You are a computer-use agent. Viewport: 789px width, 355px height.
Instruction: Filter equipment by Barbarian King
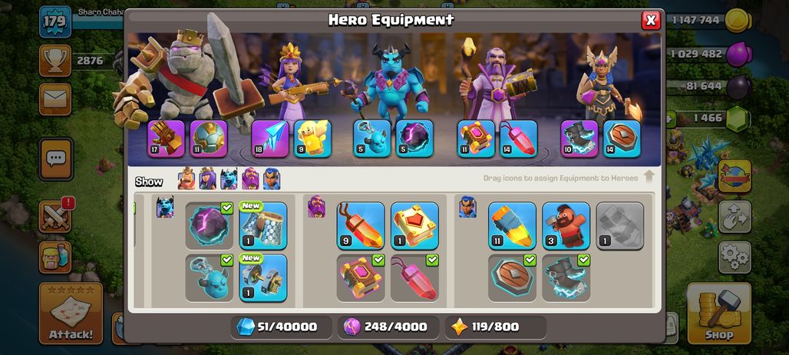pyautogui.click(x=187, y=179)
